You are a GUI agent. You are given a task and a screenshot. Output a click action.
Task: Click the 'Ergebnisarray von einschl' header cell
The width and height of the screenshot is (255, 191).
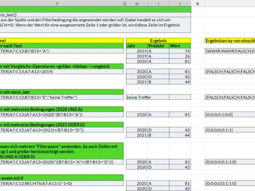point(230,41)
